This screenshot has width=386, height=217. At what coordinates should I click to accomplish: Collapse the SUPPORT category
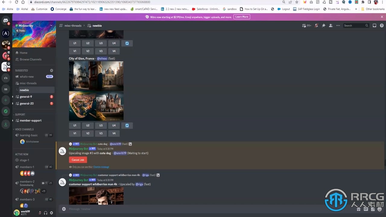[x=20, y=115]
